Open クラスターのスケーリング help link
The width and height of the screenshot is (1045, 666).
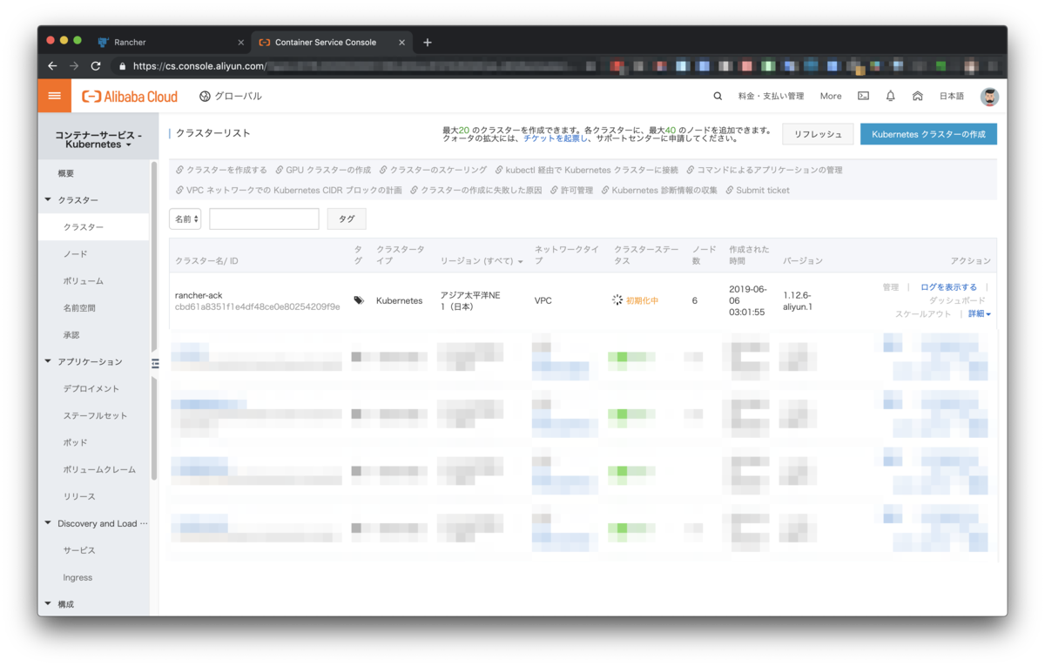pos(433,170)
